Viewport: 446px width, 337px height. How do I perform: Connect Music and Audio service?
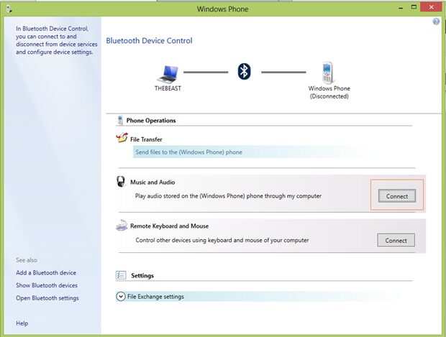click(397, 196)
